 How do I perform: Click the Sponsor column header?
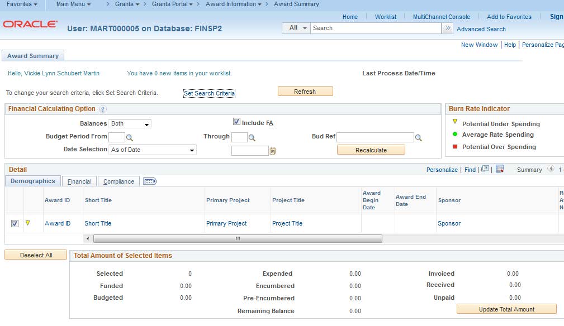click(x=449, y=200)
